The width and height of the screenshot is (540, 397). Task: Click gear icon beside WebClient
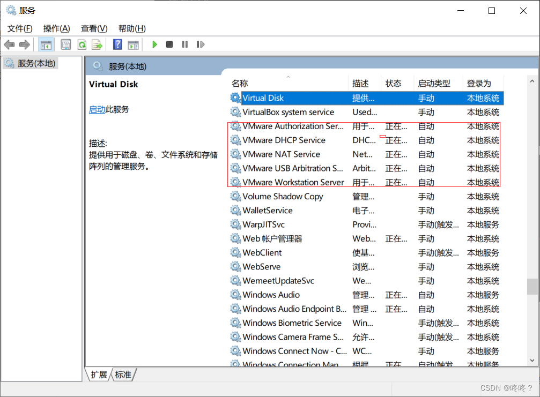pos(235,252)
